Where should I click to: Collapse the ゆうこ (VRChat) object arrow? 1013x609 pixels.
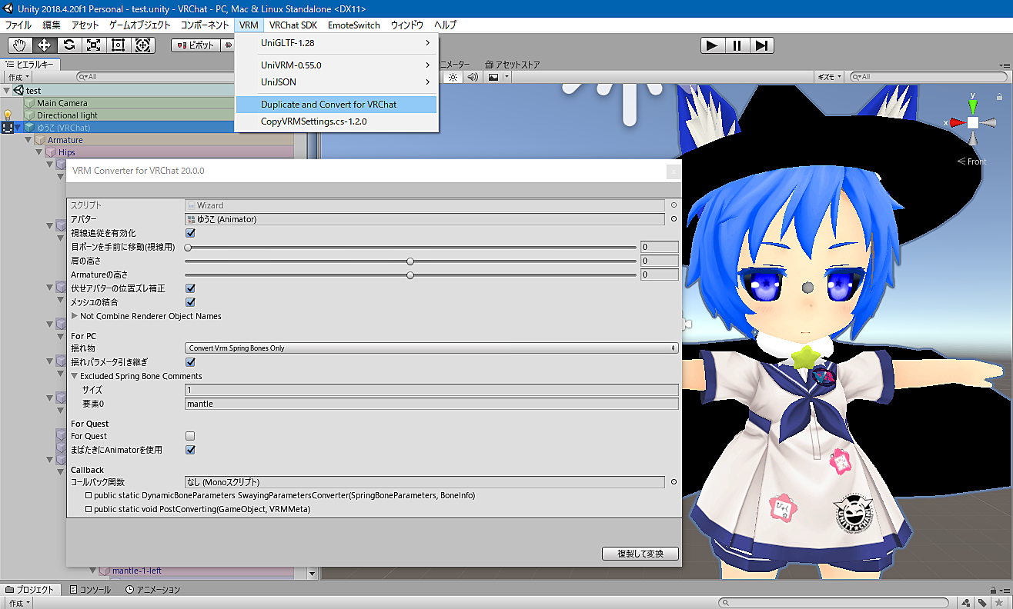click(18, 128)
